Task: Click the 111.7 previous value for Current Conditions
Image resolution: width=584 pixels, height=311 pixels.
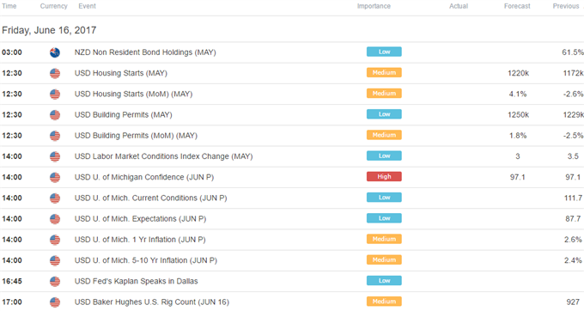Action: [573, 198]
